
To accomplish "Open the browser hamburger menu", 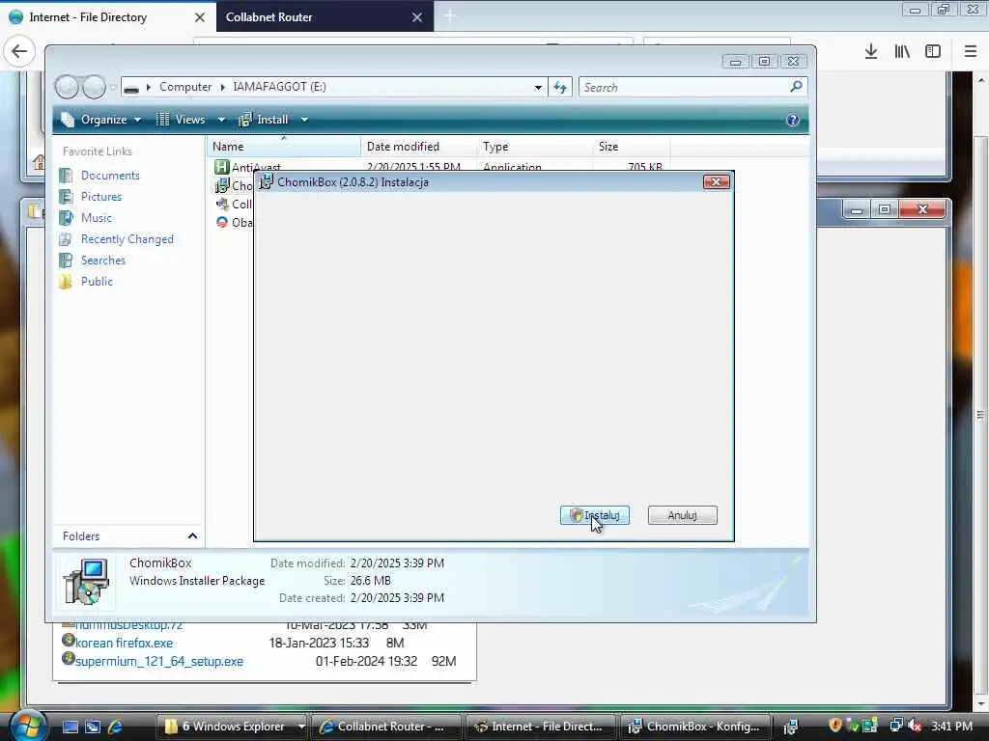I will (x=970, y=51).
